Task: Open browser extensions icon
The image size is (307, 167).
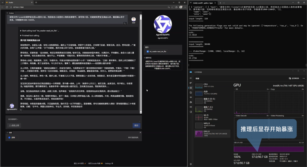Action: tap(177, 7)
